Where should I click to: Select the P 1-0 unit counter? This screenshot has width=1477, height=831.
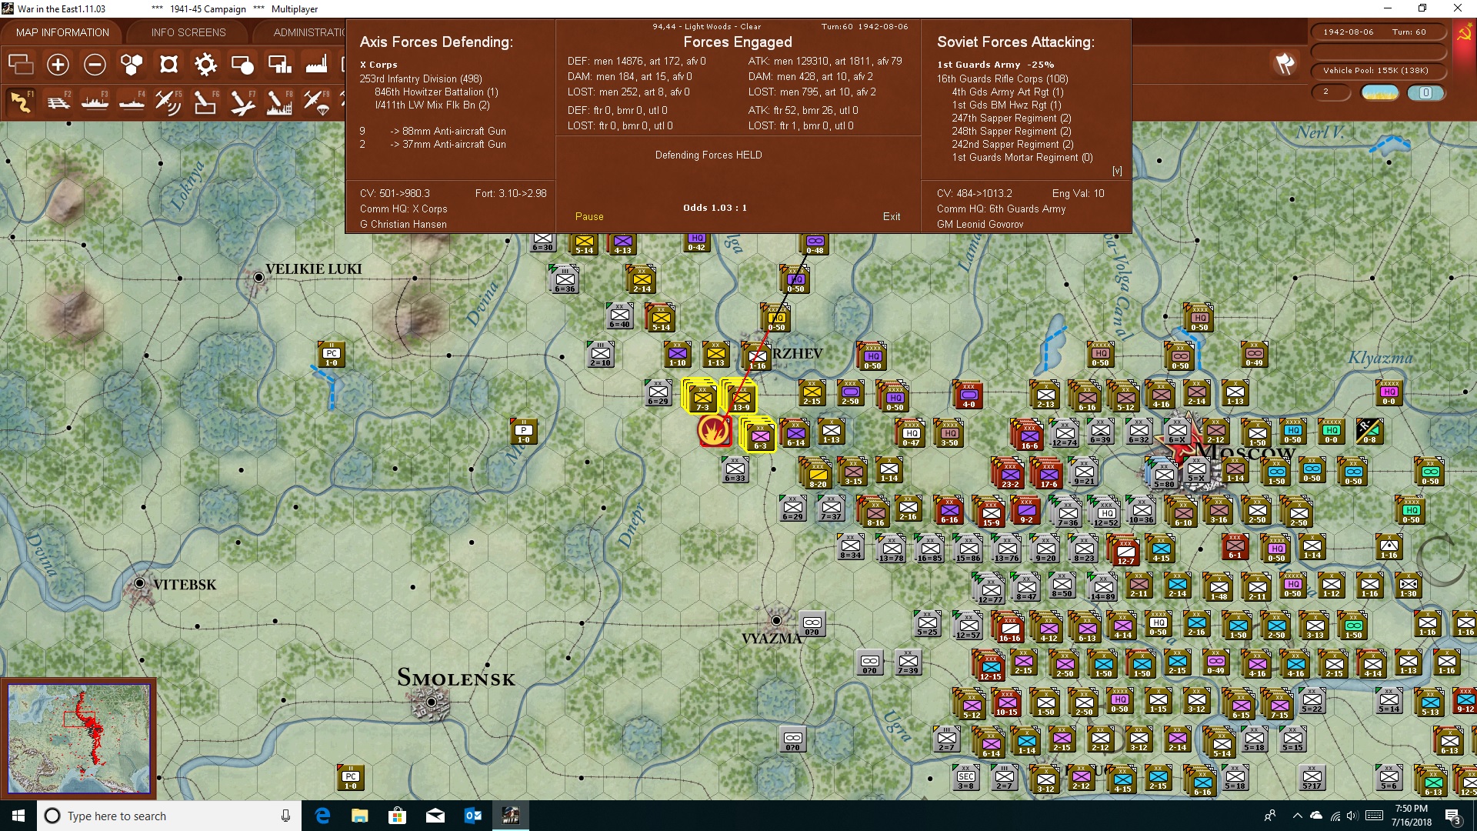click(524, 432)
